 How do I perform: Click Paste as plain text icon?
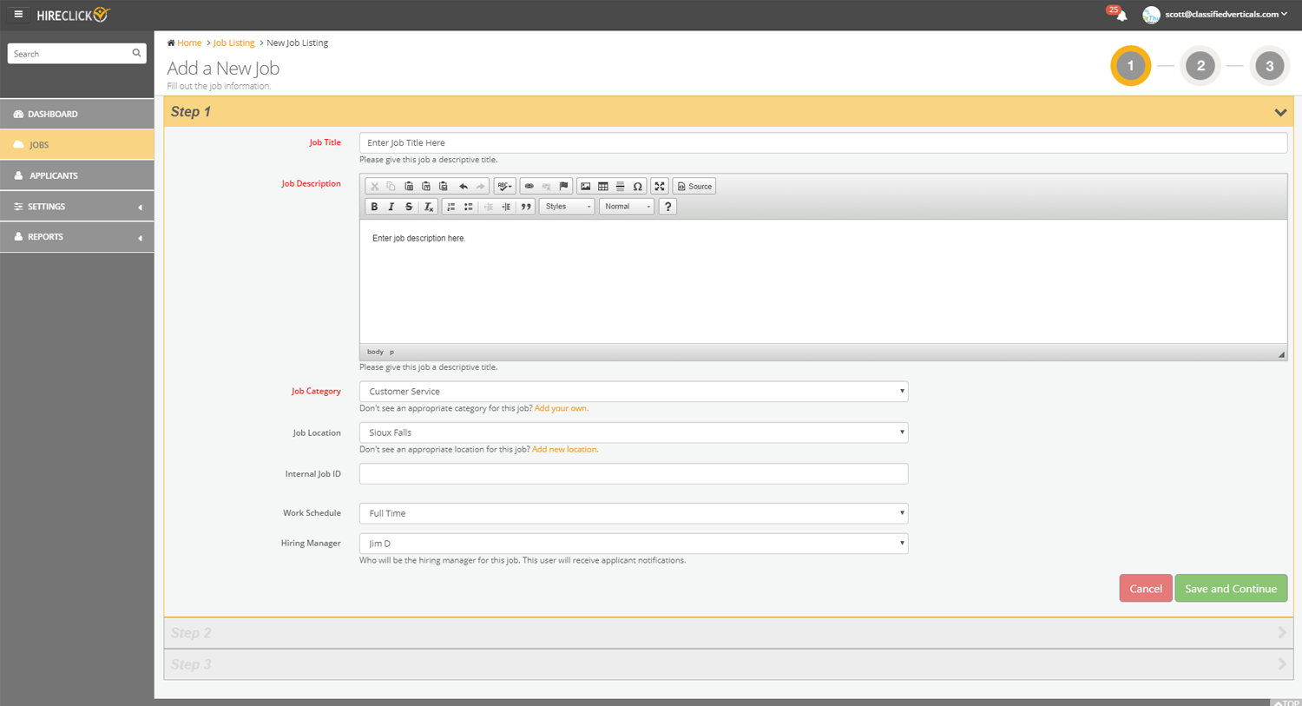click(x=426, y=187)
